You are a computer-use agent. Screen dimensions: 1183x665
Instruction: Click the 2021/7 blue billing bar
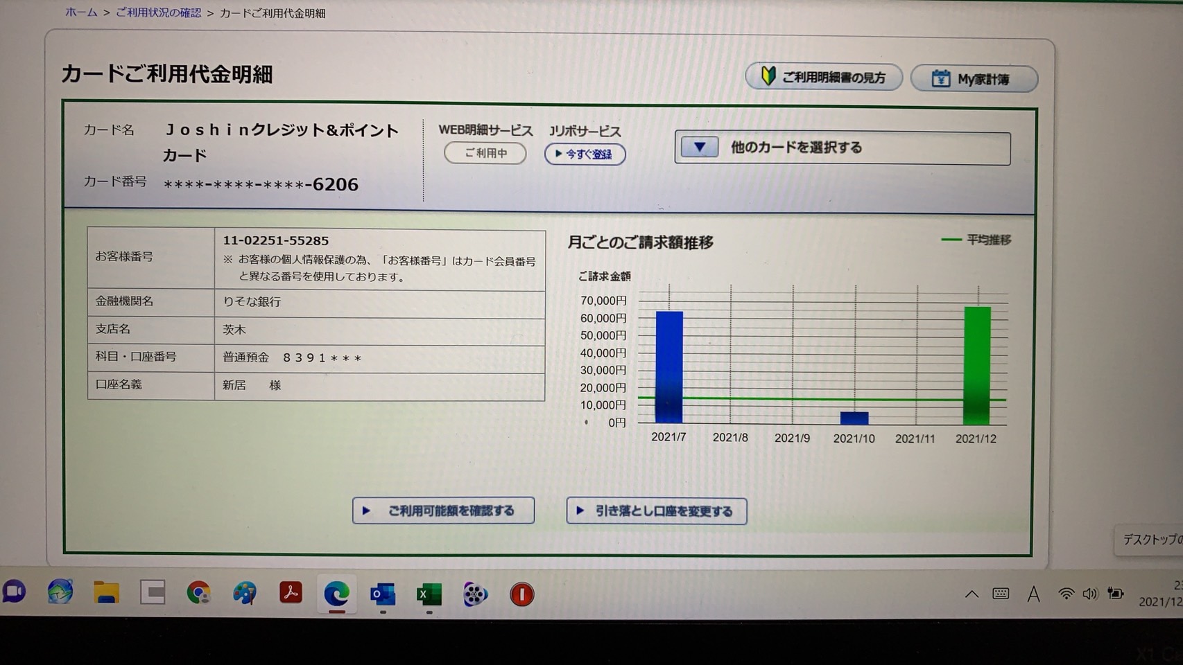(669, 367)
